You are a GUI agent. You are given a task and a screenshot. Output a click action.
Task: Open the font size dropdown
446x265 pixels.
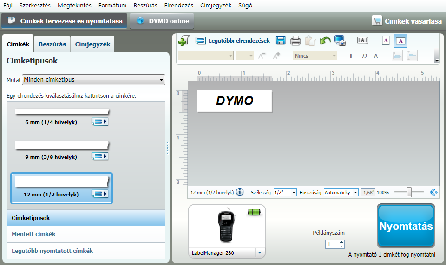point(245,56)
